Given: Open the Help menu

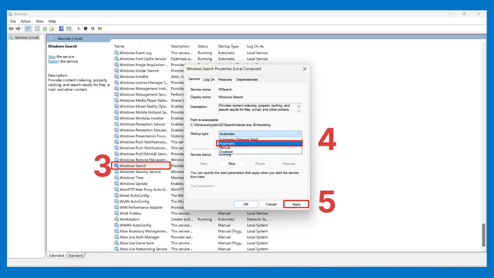Looking at the screenshot, I should [52, 21].
